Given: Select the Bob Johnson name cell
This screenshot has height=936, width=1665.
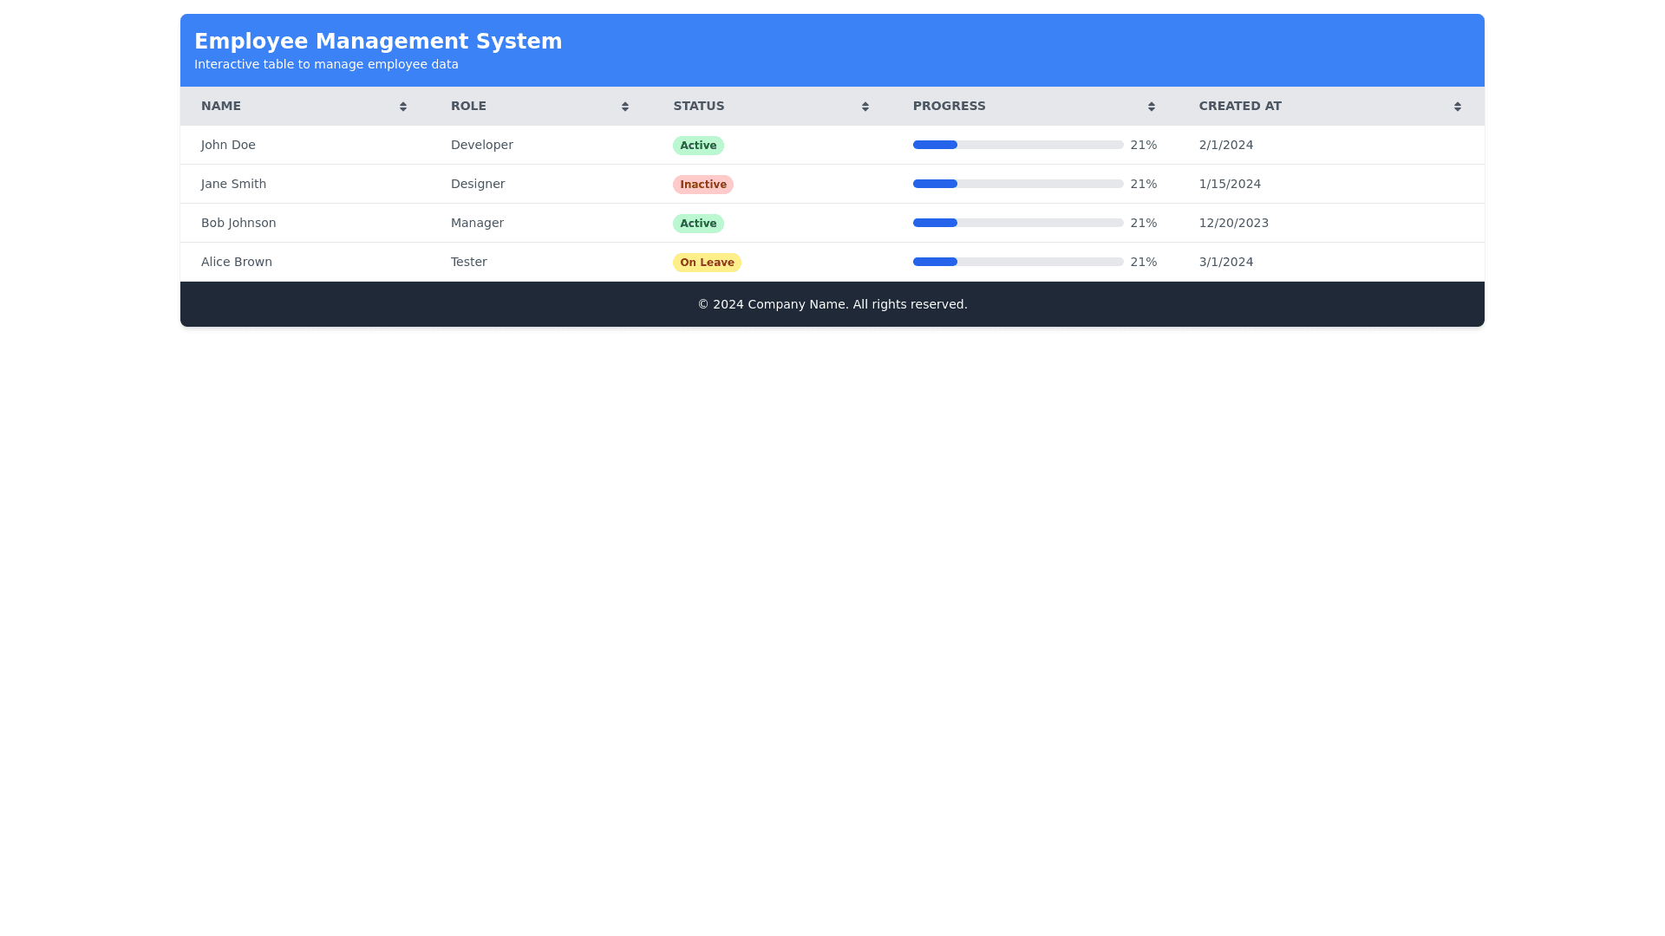Looking at the screenshot, I should [x=238, y=223].
